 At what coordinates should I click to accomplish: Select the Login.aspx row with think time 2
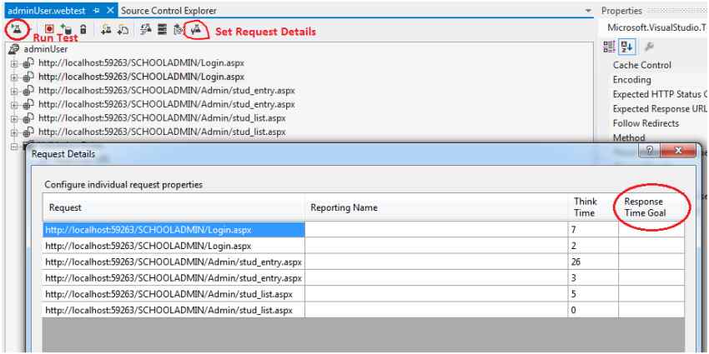(174, 246)
